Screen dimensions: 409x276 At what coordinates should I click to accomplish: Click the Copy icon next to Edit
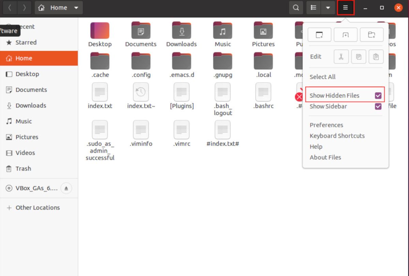click(x=359, y=57)
